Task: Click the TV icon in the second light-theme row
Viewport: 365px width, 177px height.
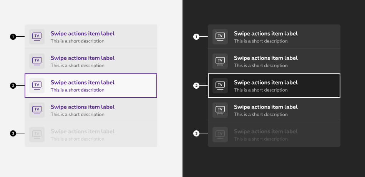Action: pos(37,61)
